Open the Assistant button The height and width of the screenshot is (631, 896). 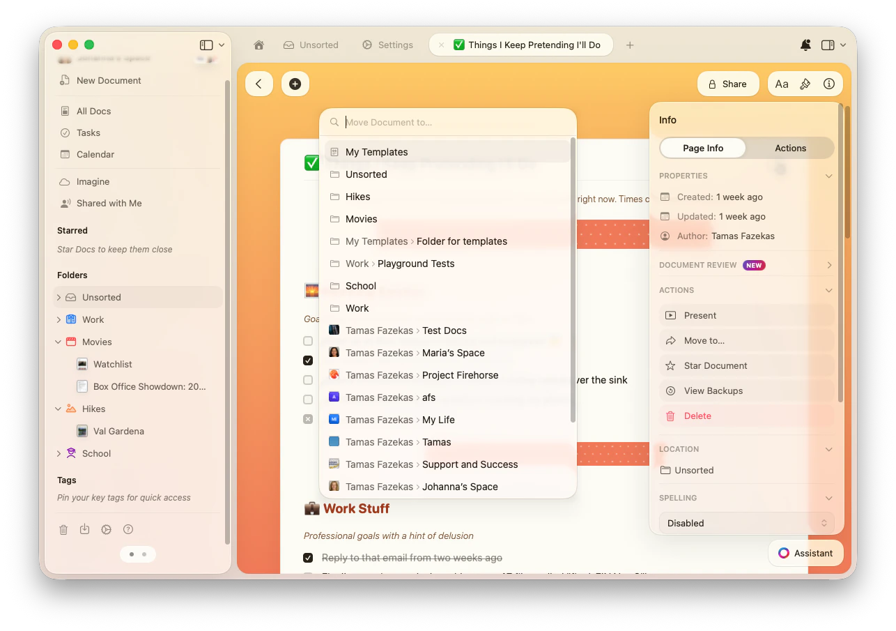point(805,553)
